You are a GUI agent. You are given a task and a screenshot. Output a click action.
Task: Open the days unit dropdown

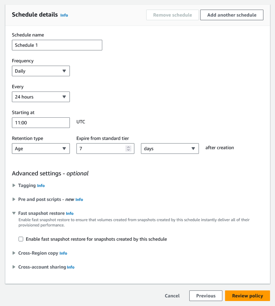click(170, 149)
